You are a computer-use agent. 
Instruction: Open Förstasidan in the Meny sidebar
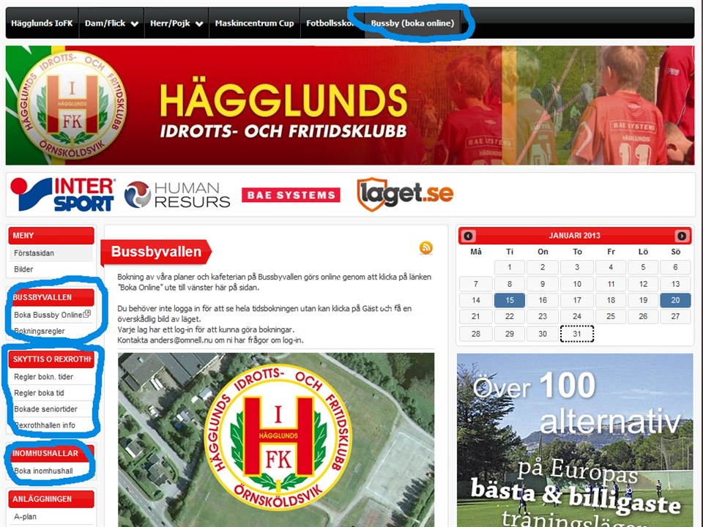point(34,253)
